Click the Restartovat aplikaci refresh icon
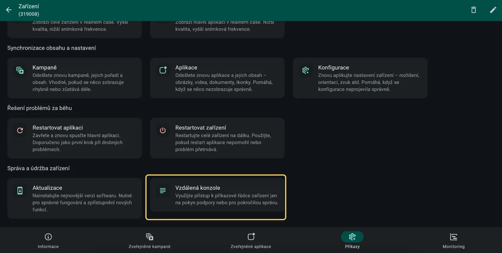Image resolution: width=502 pixels, height=253 pixels. [x=20, y=130]
